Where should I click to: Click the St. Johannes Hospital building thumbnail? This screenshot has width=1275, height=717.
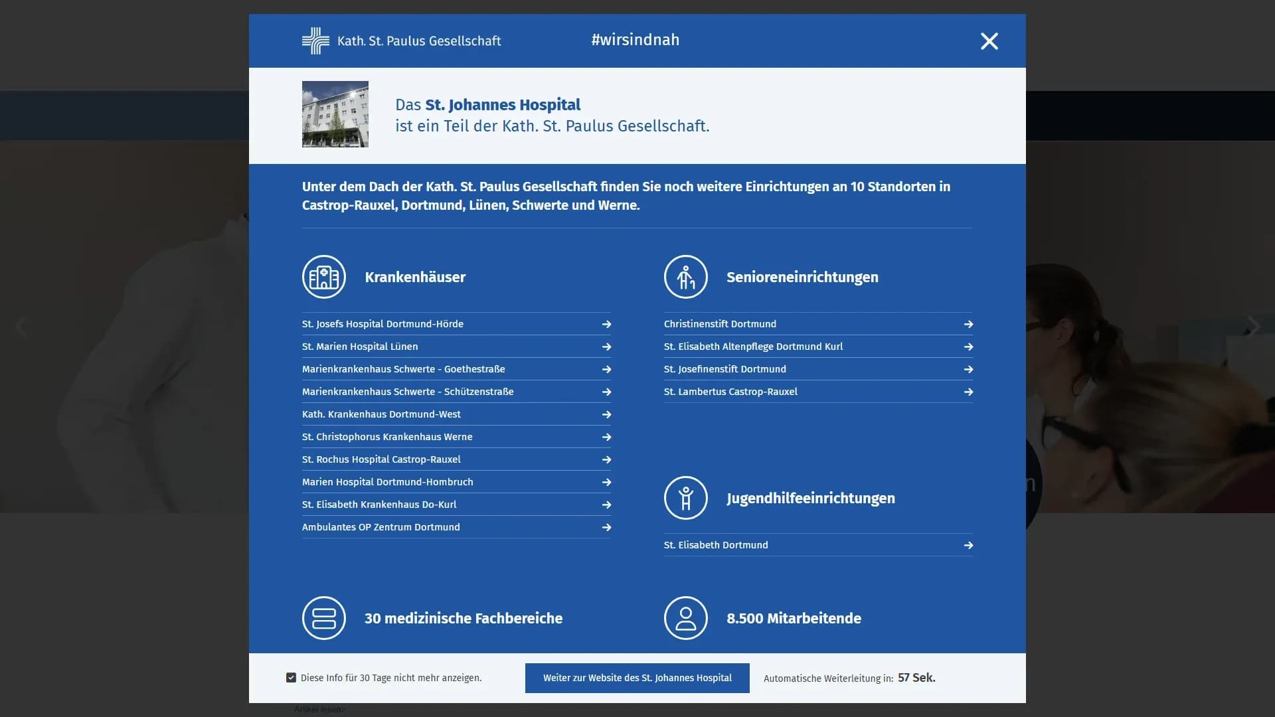click(x=335, y=114)
